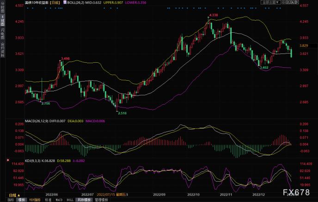Screen dimensions: 318x202
Task: Click the 管理模板 button
Action: 101,200
